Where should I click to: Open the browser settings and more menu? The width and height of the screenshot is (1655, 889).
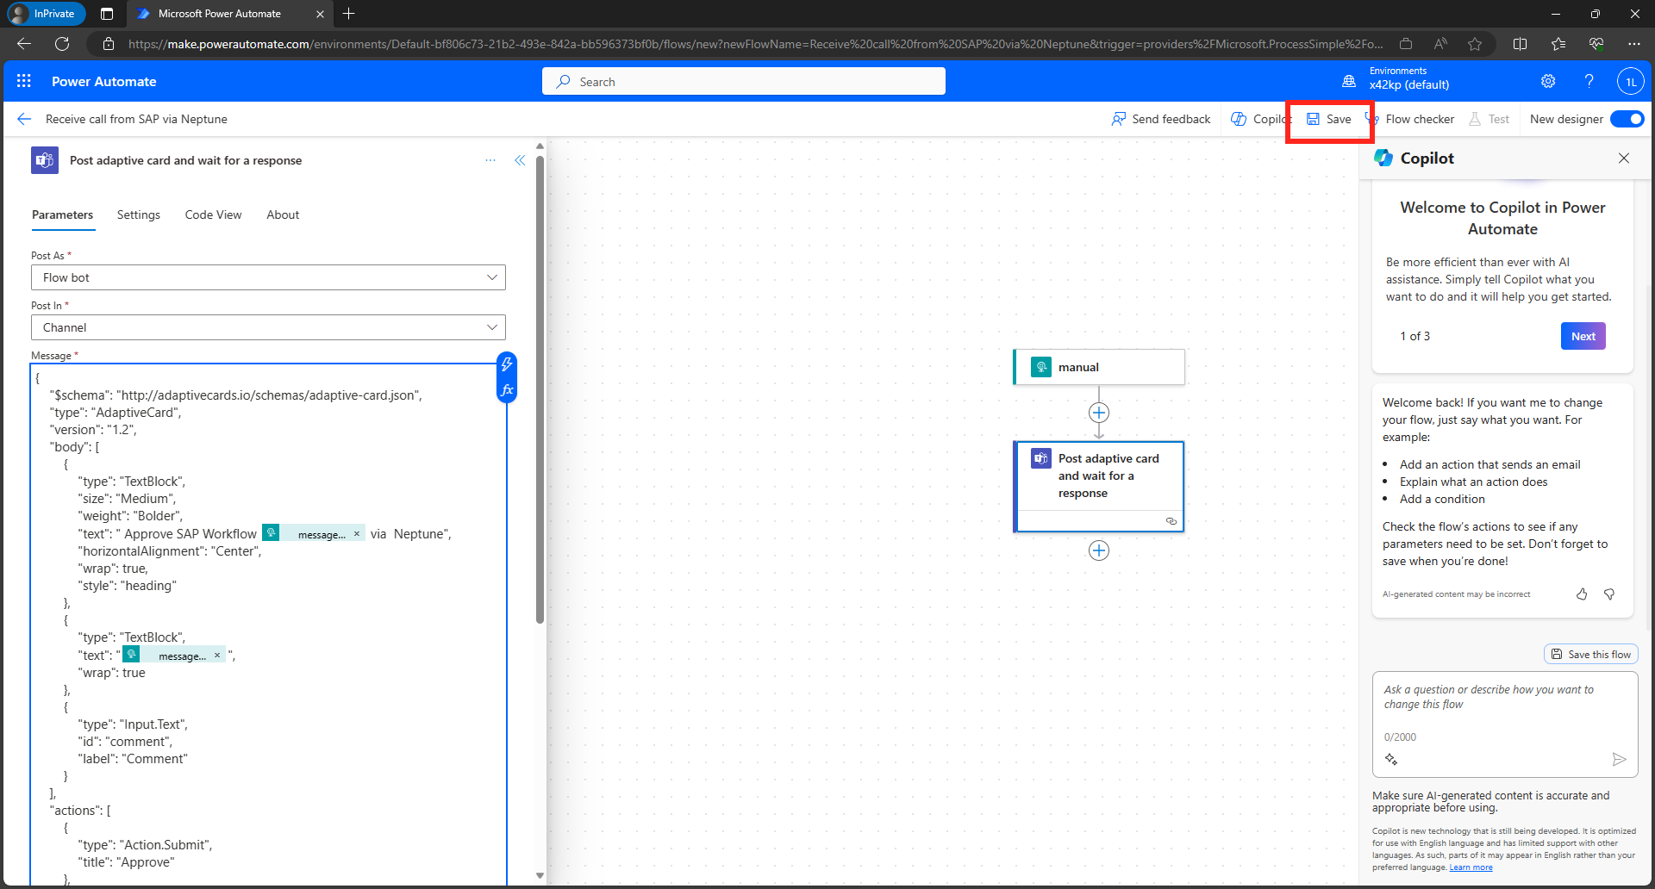tap(1633, 44)
